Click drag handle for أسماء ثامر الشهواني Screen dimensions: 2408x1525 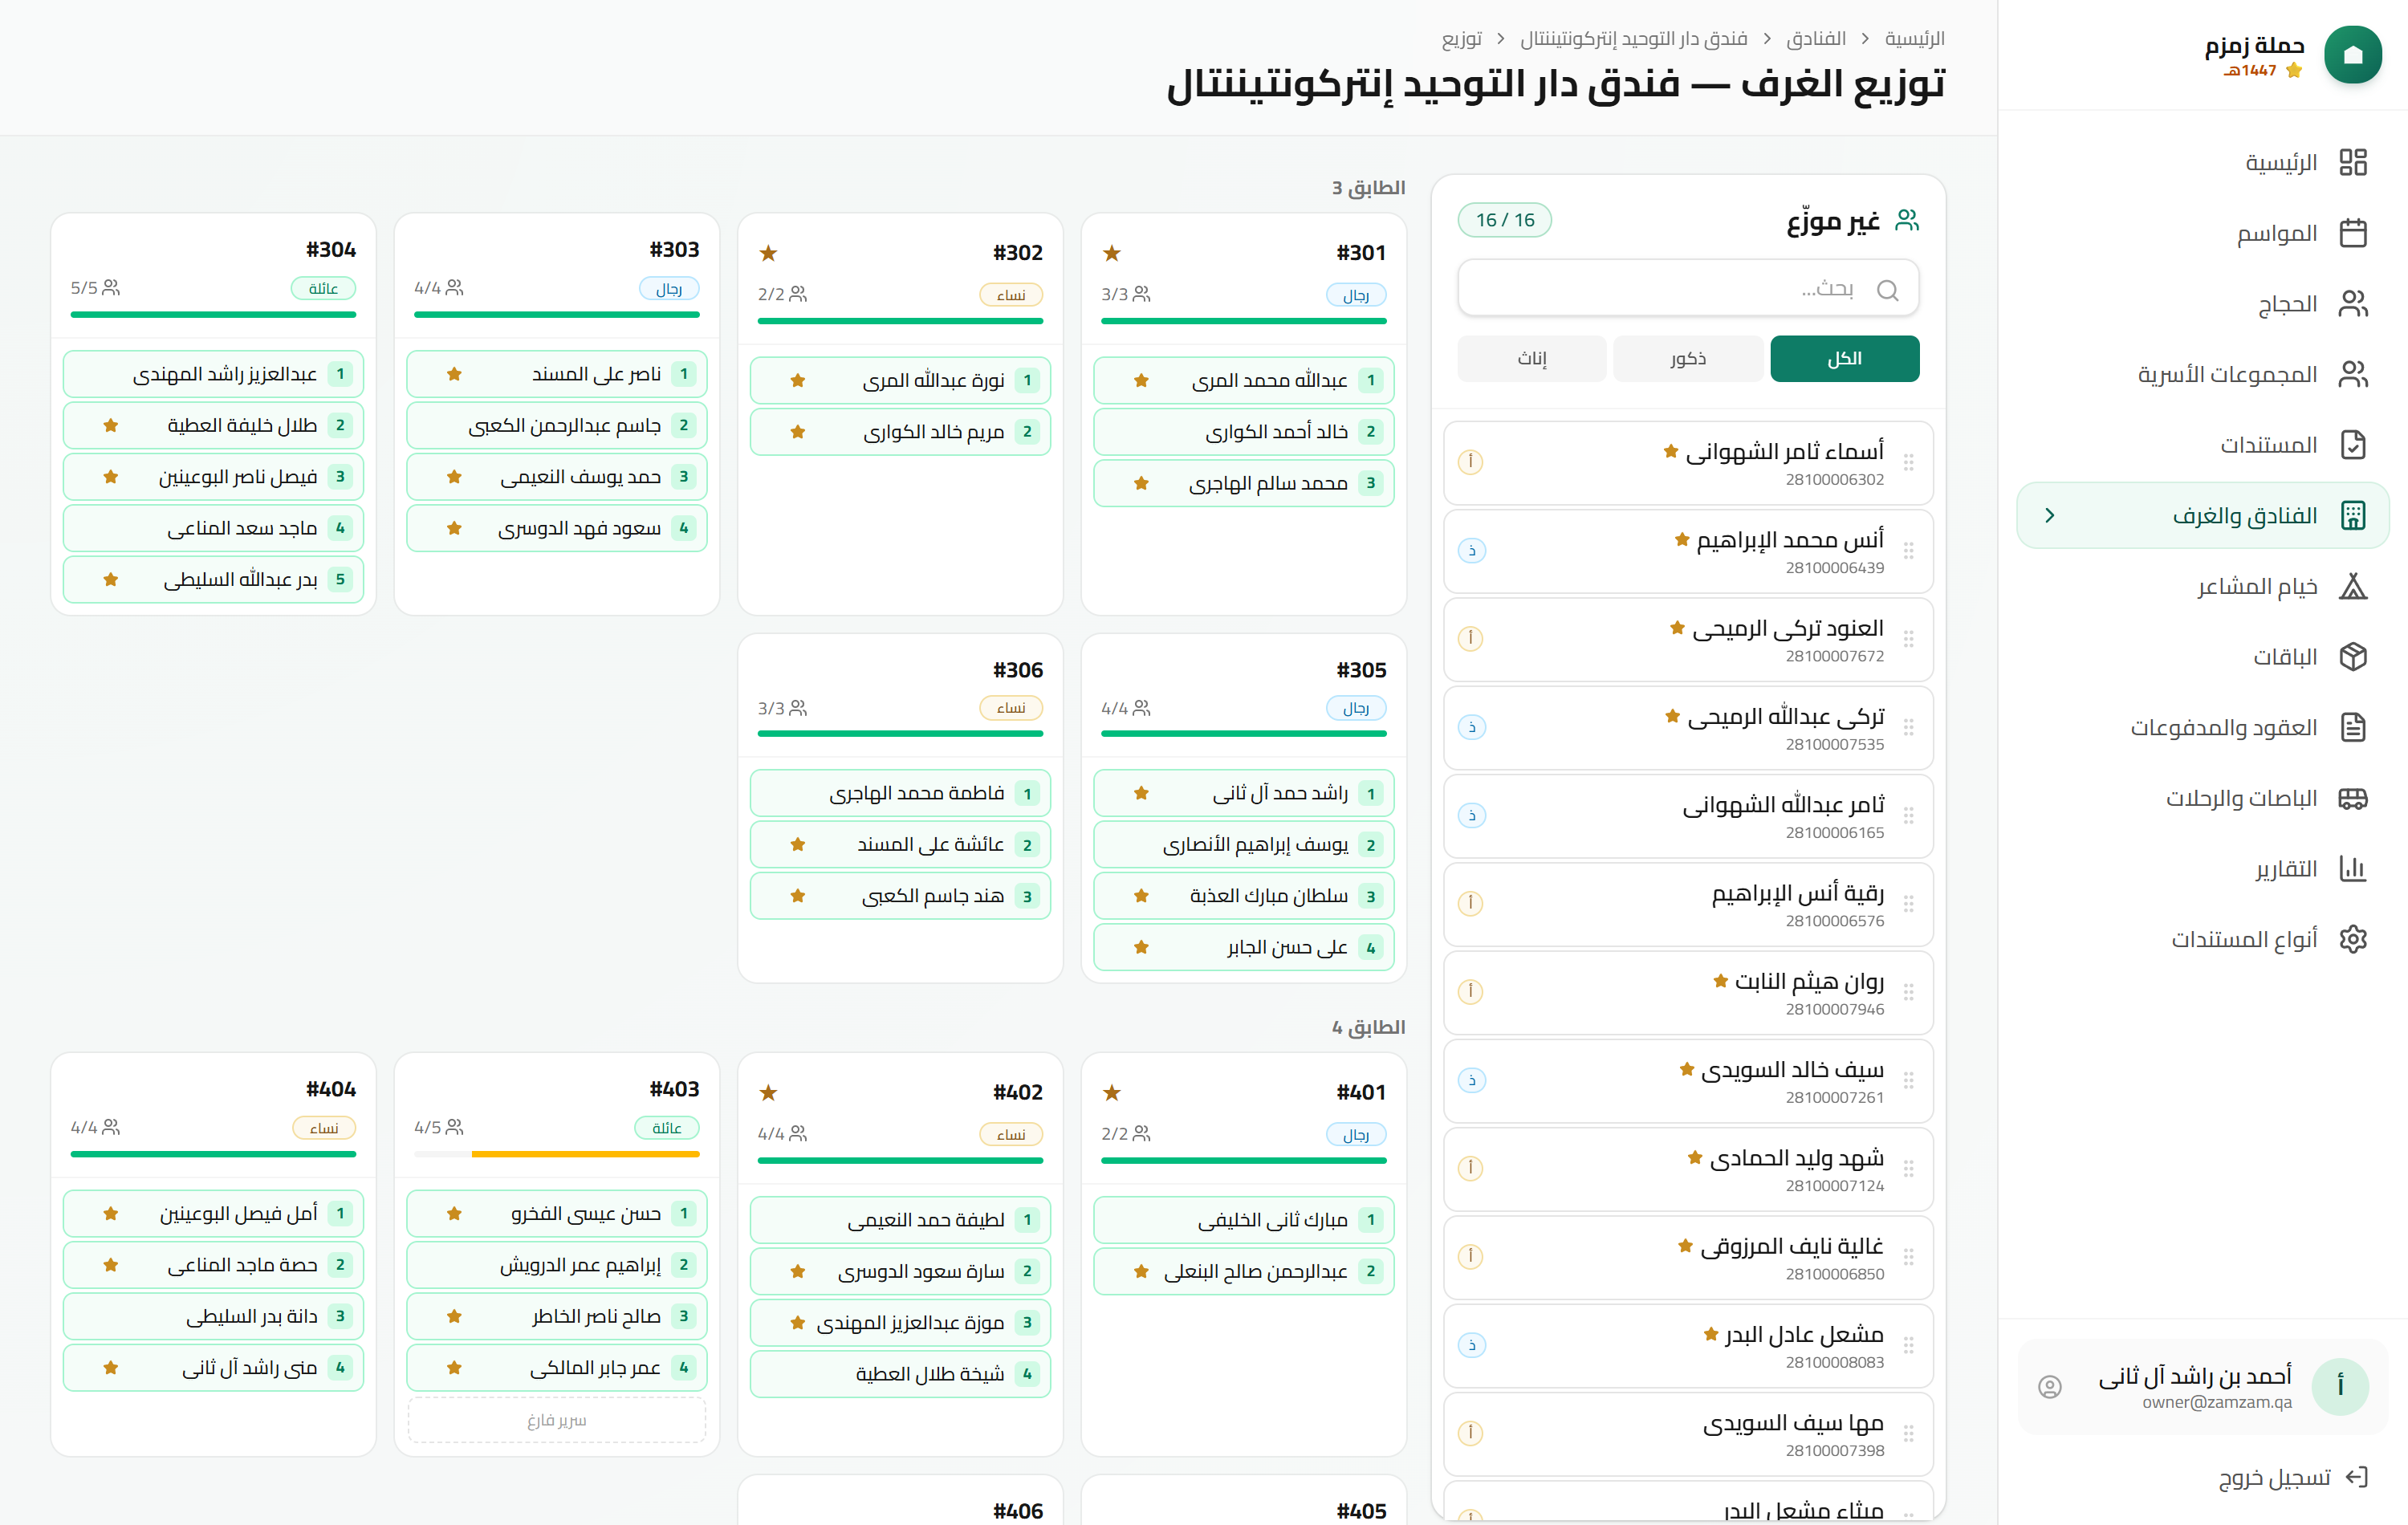tap(1909, 462)
